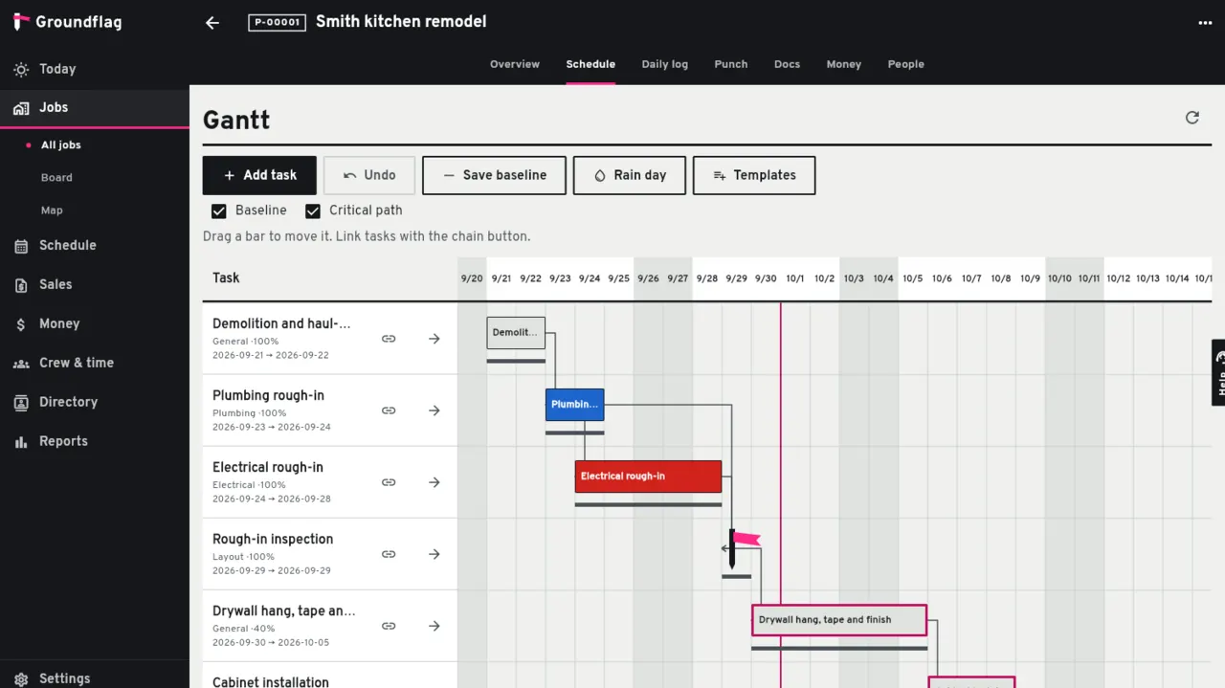Click the Drywall hang, tape and finish bar
The height and width of the screenshot is (688, 1225).
839,620
